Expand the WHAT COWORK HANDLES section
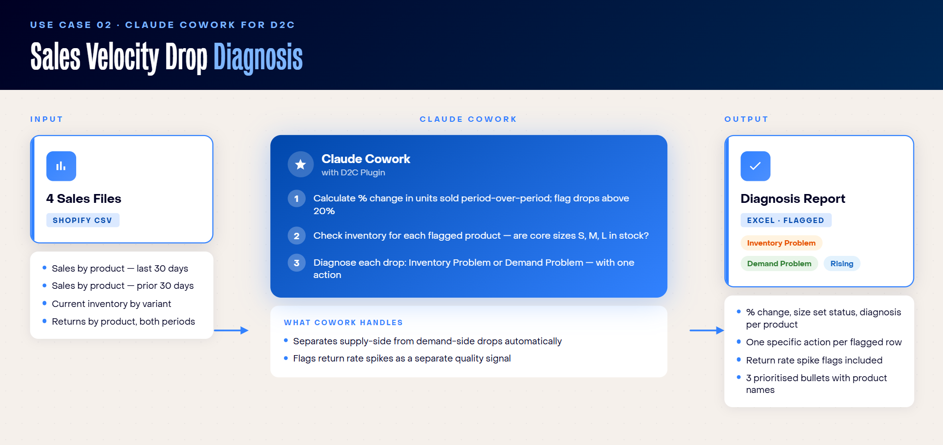 [343, 322]
